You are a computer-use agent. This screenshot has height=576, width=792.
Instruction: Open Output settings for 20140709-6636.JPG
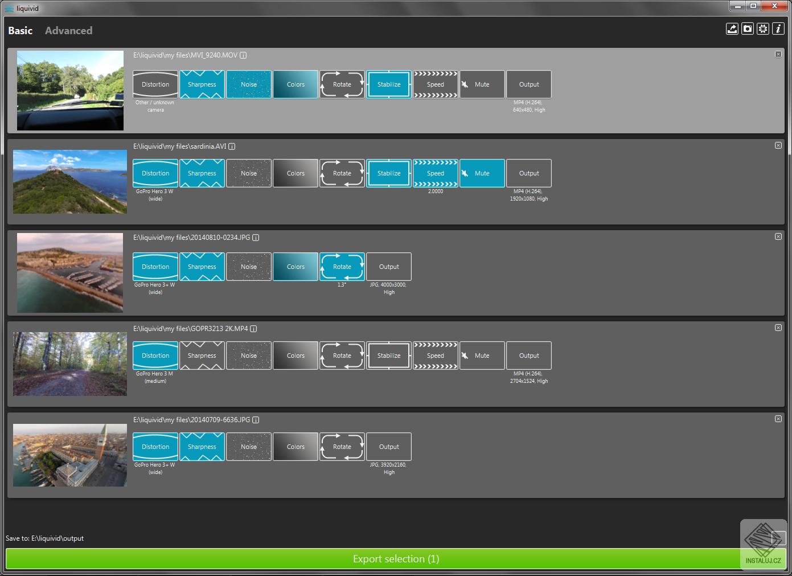click(389, 447)
